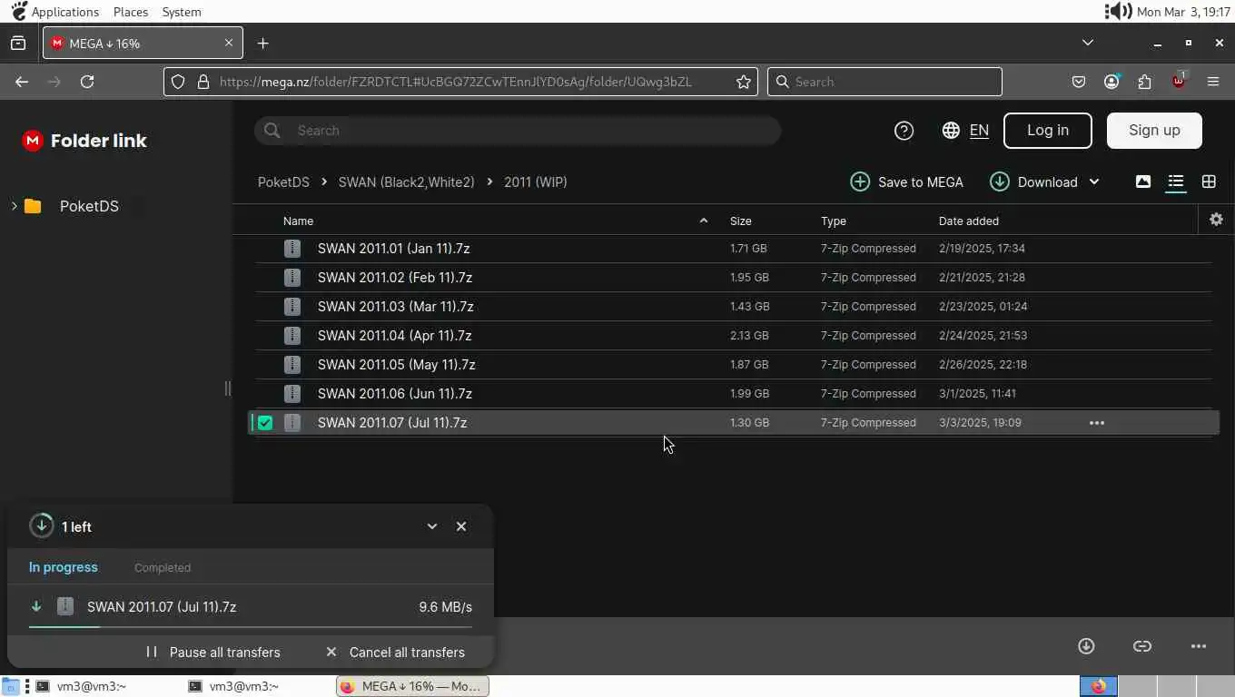This screenshot has width=1235, height=697.
Task: Click the Download button
Action: 1033,182
